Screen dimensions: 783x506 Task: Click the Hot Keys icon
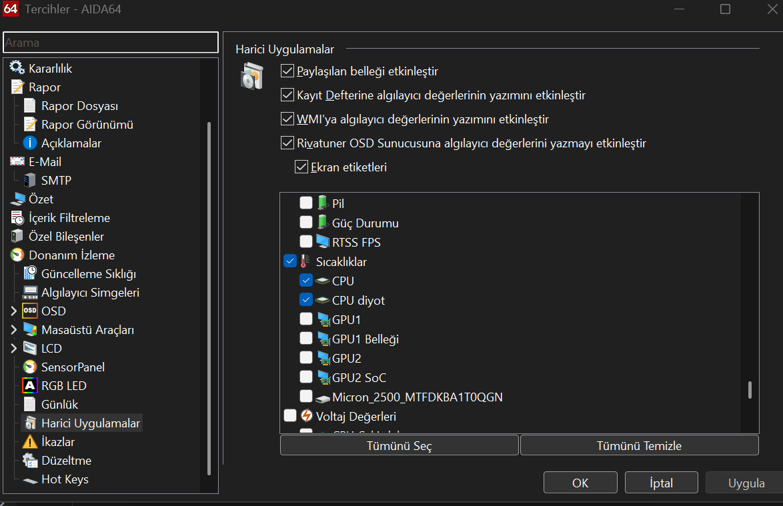coord(30,481)
